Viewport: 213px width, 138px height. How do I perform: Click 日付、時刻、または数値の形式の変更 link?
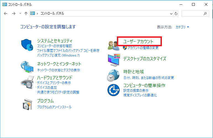(149, 78)
